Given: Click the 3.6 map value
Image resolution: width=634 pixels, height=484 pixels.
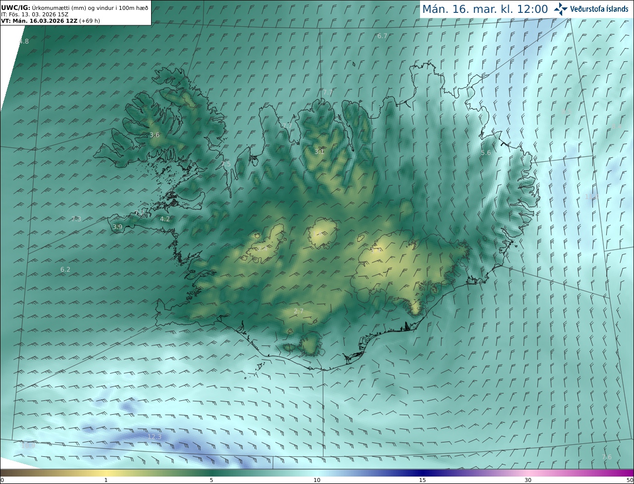Looking at the screenshot, I should pyautogui.click(x=155, y=135).
